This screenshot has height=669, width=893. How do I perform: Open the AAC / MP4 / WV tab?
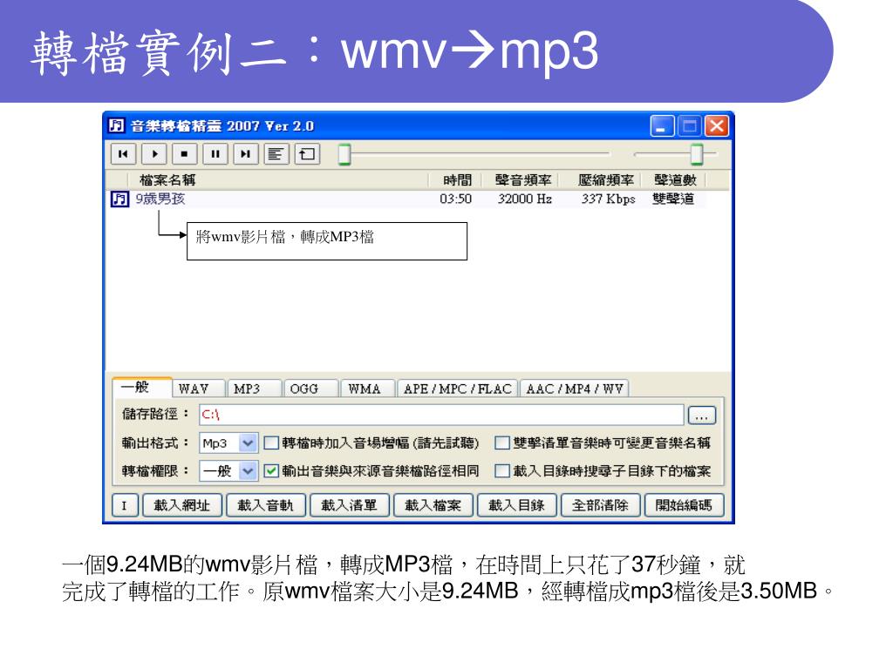click(574, 389)
